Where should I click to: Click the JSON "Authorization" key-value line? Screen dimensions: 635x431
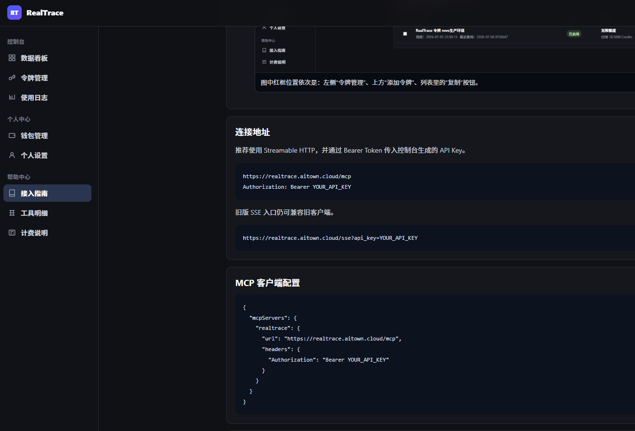point(328,360)
